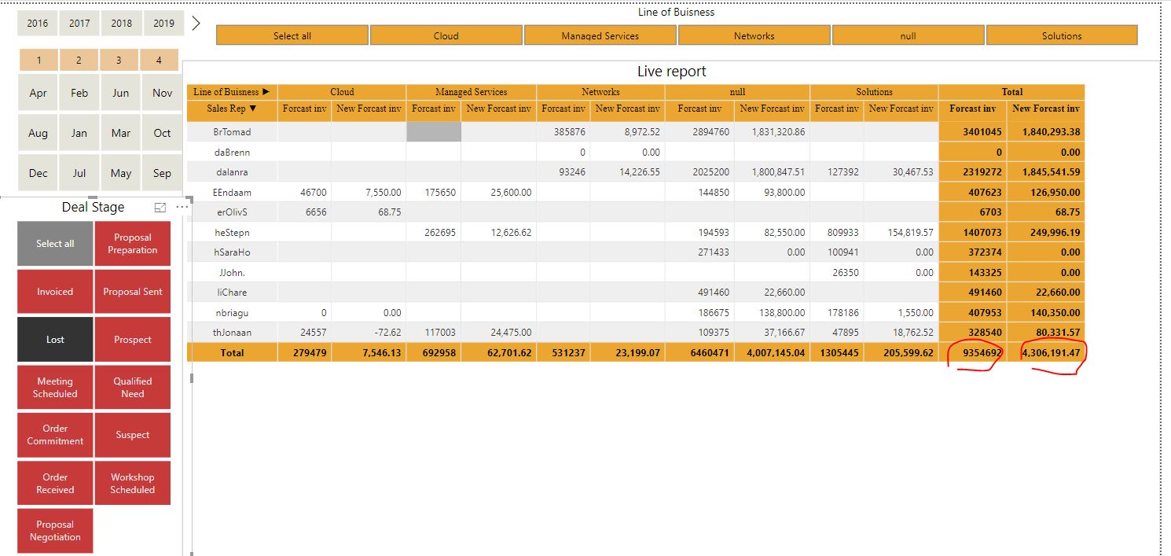Select quarter 4 tile

(160, 60)
